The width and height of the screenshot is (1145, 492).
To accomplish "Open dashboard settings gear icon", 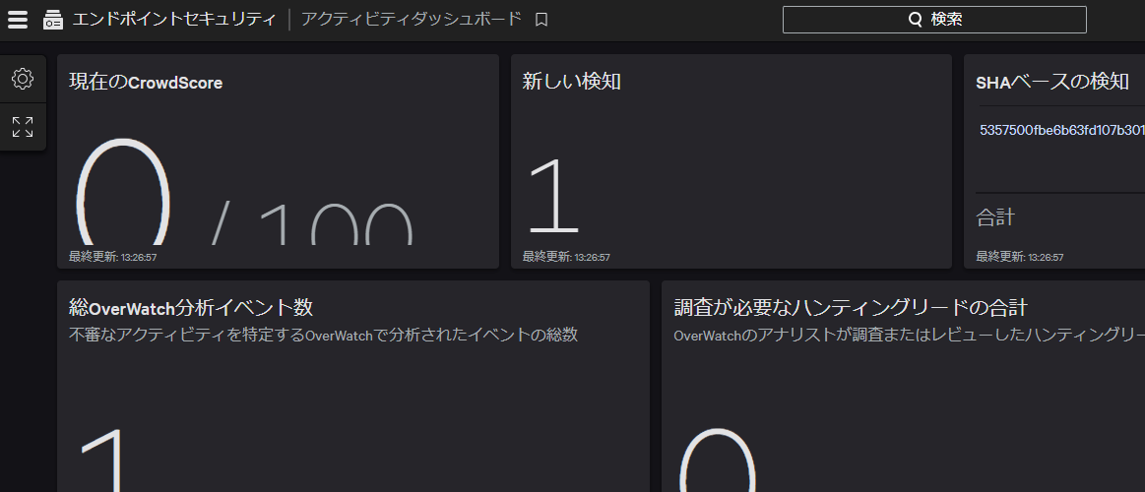I will [x=23, y=79].
